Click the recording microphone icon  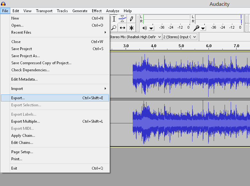(x=196, y=28)
